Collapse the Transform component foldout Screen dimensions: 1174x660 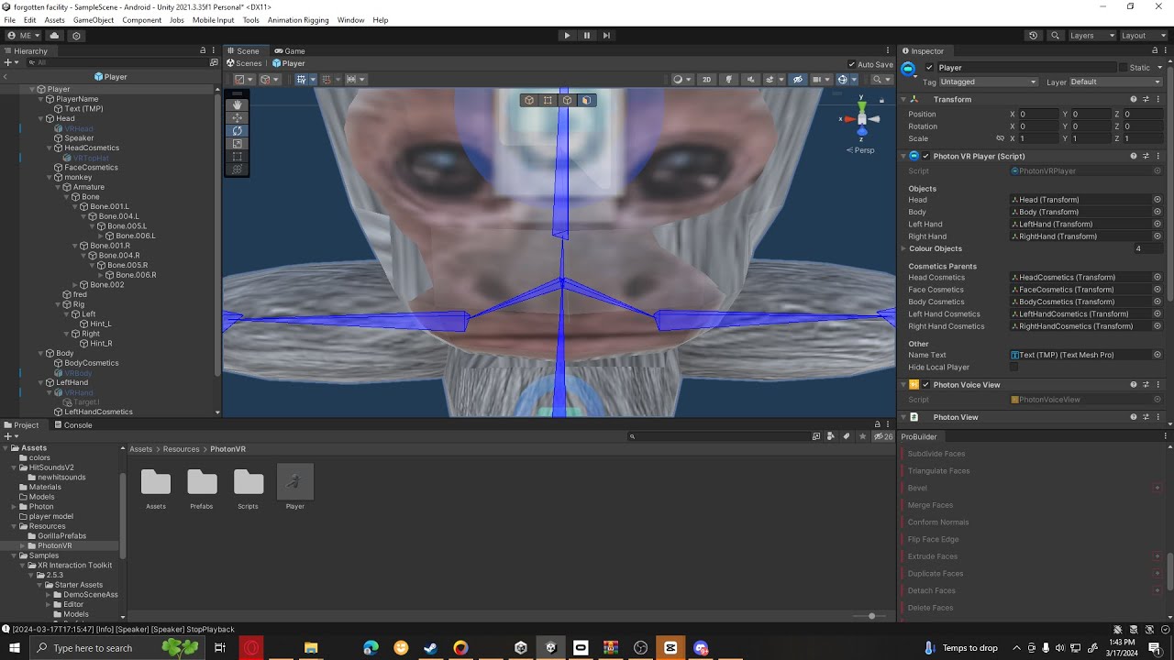coord(903,99)
